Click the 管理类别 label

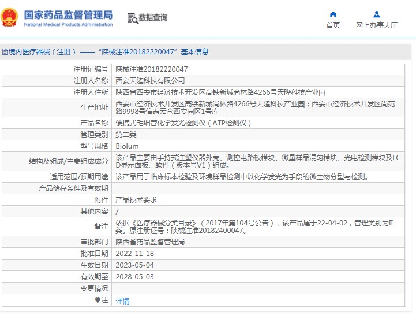(x=94, y=135)
